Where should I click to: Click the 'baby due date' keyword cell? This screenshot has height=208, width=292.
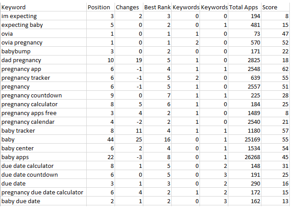[43, 201]
